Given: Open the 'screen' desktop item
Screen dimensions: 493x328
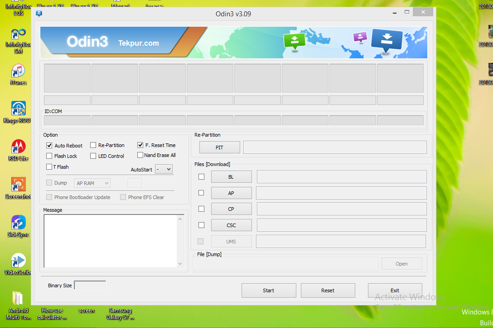Looking at the screenshot, I should click(87, 310).
